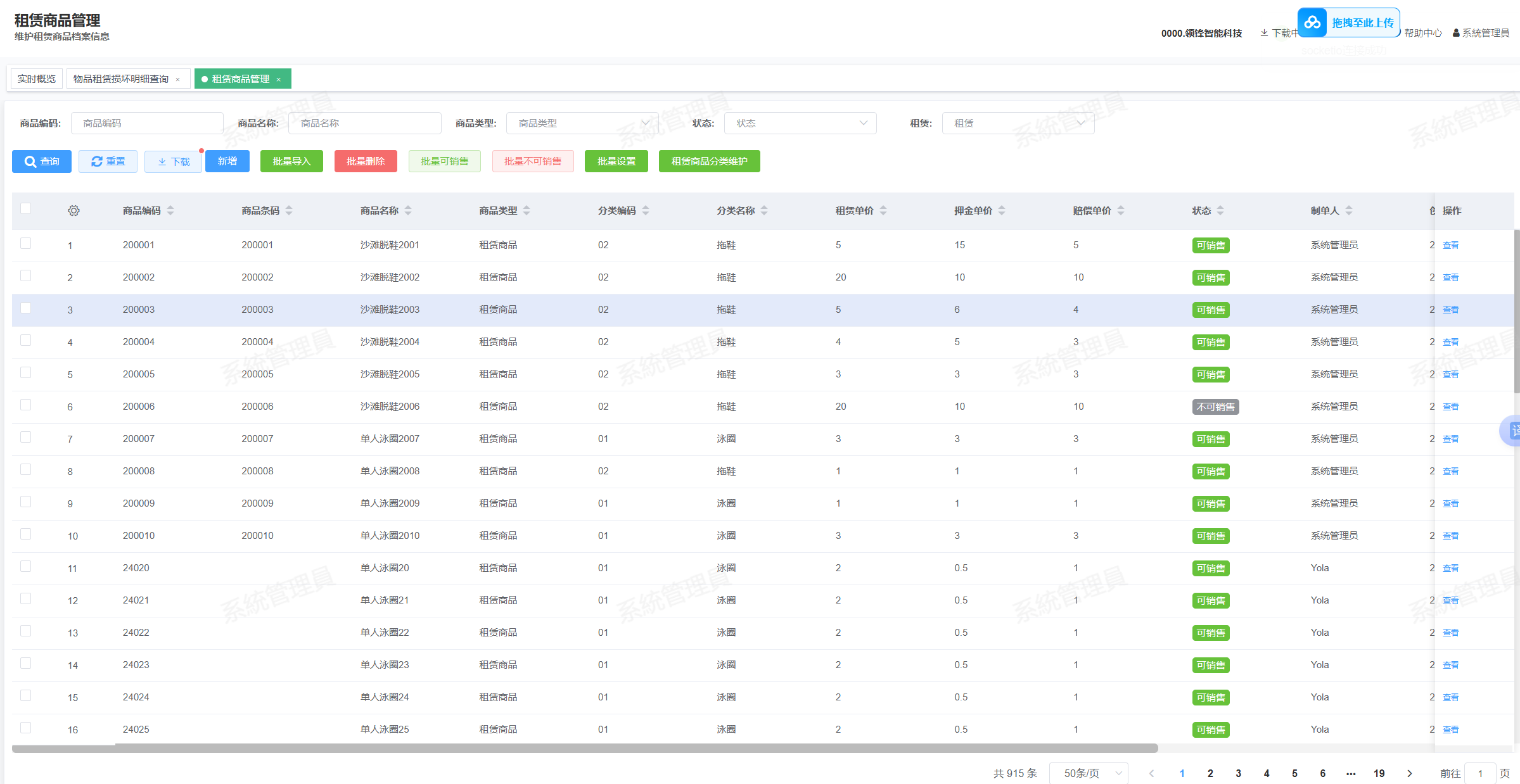
Task: Open the 50条/页 page size selector
Action: click(1088, 773)
